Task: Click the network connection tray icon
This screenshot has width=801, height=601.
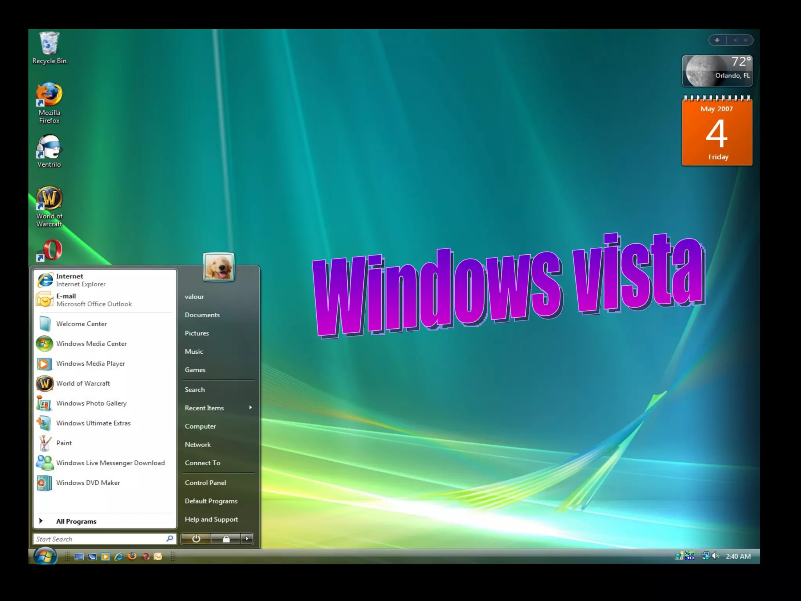Action: (x=705, y=556)
